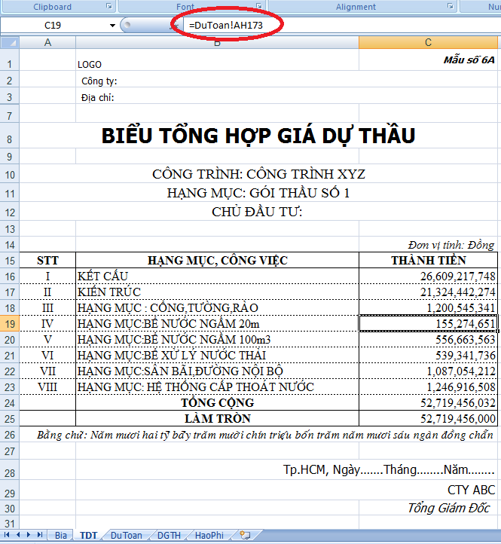Click the formula bar with =DuToan!AH173

pyautogui.click(x=342, y=26)
